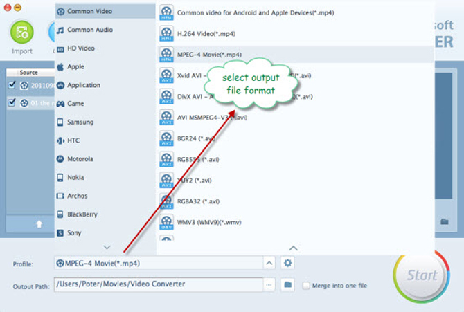Click the green Import icon
The width and height of the screenshot is (464, 312).
22,32
